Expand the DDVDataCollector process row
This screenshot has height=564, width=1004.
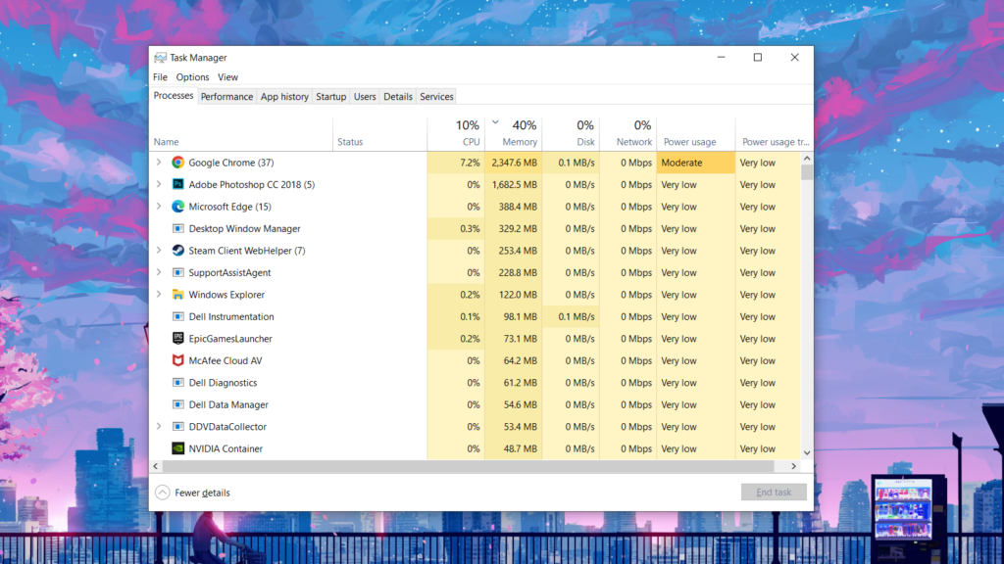point(159,427)
